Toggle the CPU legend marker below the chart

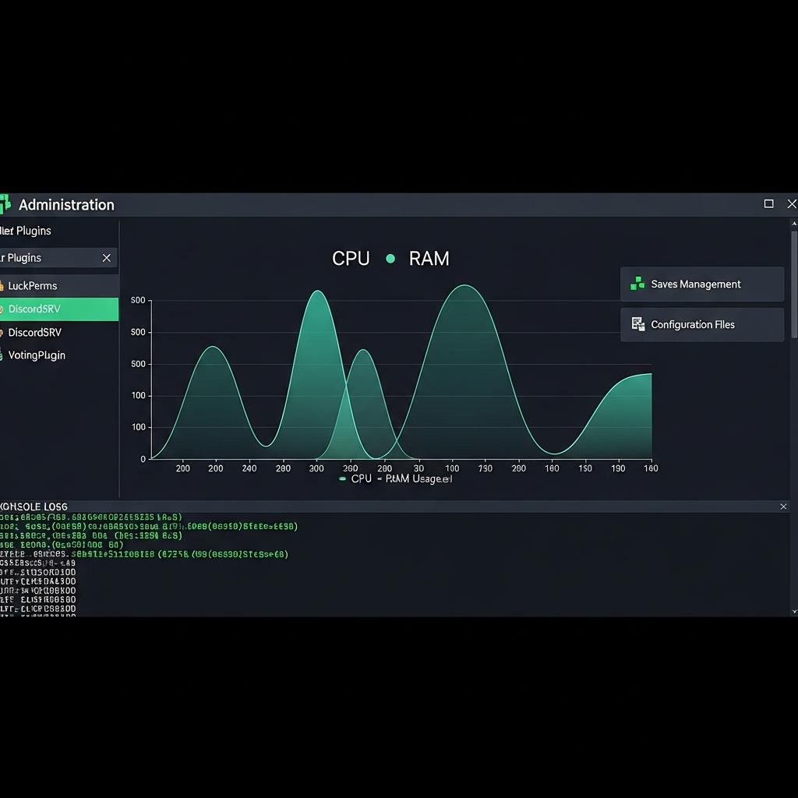tap(342, 479)
